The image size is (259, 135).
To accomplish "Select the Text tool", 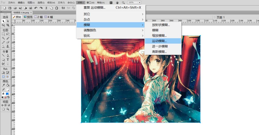I will pyautogui.click(x=8, y=59).
